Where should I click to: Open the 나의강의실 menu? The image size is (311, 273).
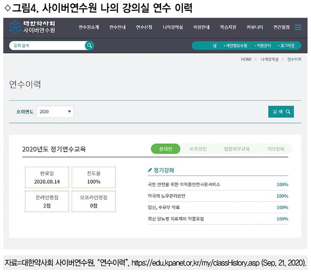tap(173, 27)
